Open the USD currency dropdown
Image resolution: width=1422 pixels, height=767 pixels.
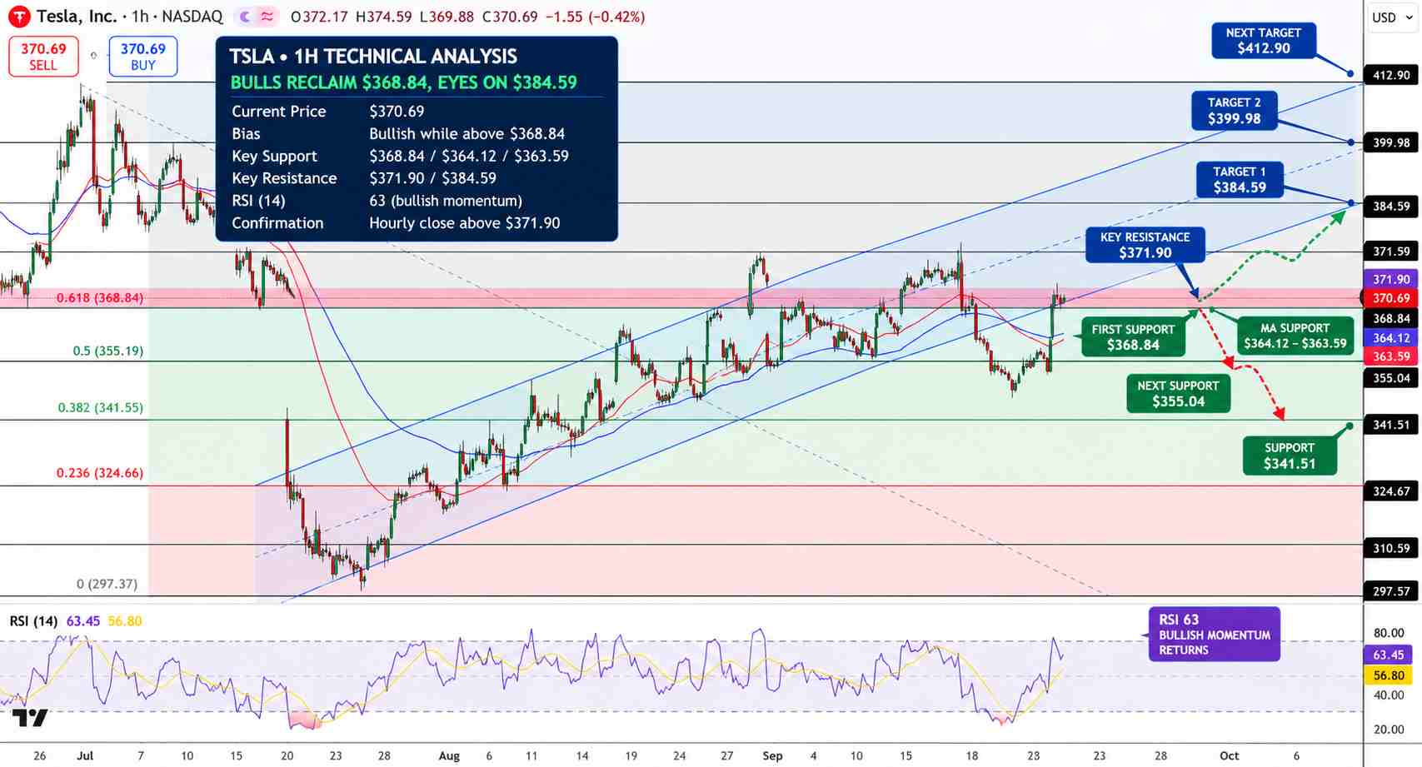1393,17
